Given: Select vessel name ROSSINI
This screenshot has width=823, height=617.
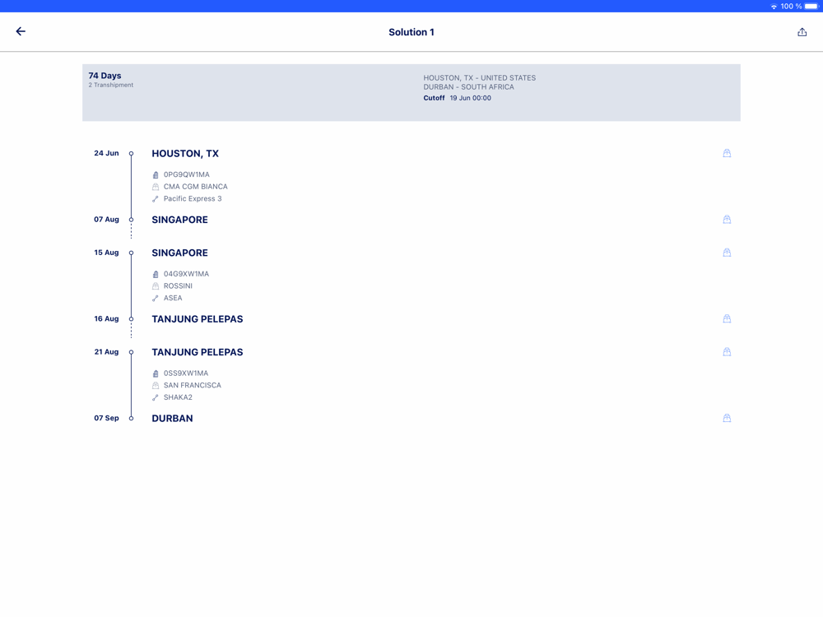Looking at the screenshot, I should tap(178, 286).
